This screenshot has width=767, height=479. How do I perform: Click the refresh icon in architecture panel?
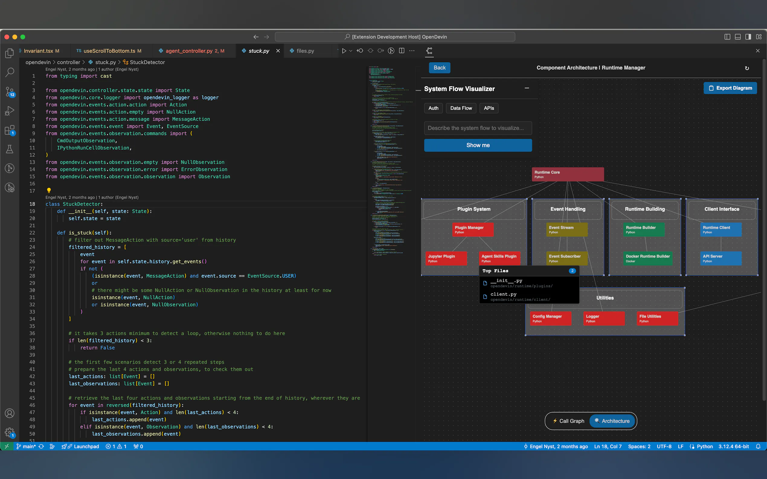[x=747, y=68]
